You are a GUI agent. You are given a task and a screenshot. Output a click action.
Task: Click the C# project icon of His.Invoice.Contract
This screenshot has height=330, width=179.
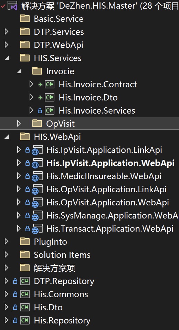point(50,85)
